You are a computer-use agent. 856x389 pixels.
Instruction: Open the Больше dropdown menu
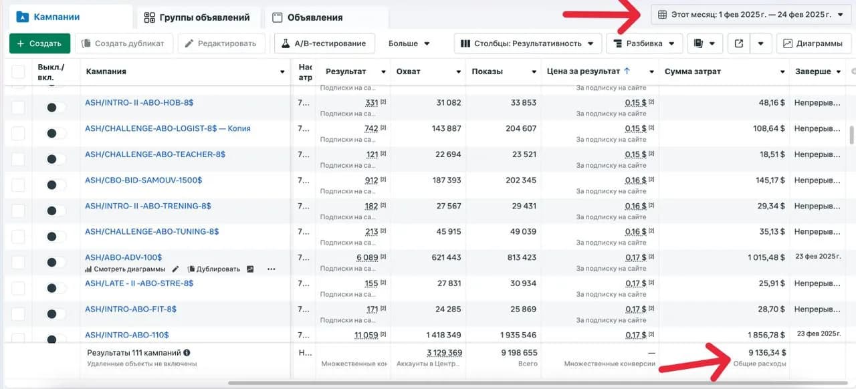click(x=409, y=43)
